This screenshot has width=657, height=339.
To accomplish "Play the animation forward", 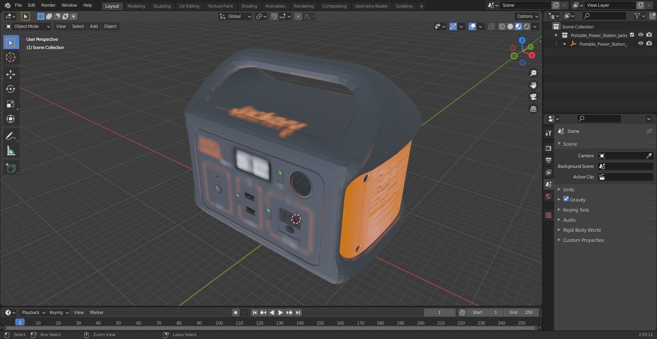I will point(280,313).
